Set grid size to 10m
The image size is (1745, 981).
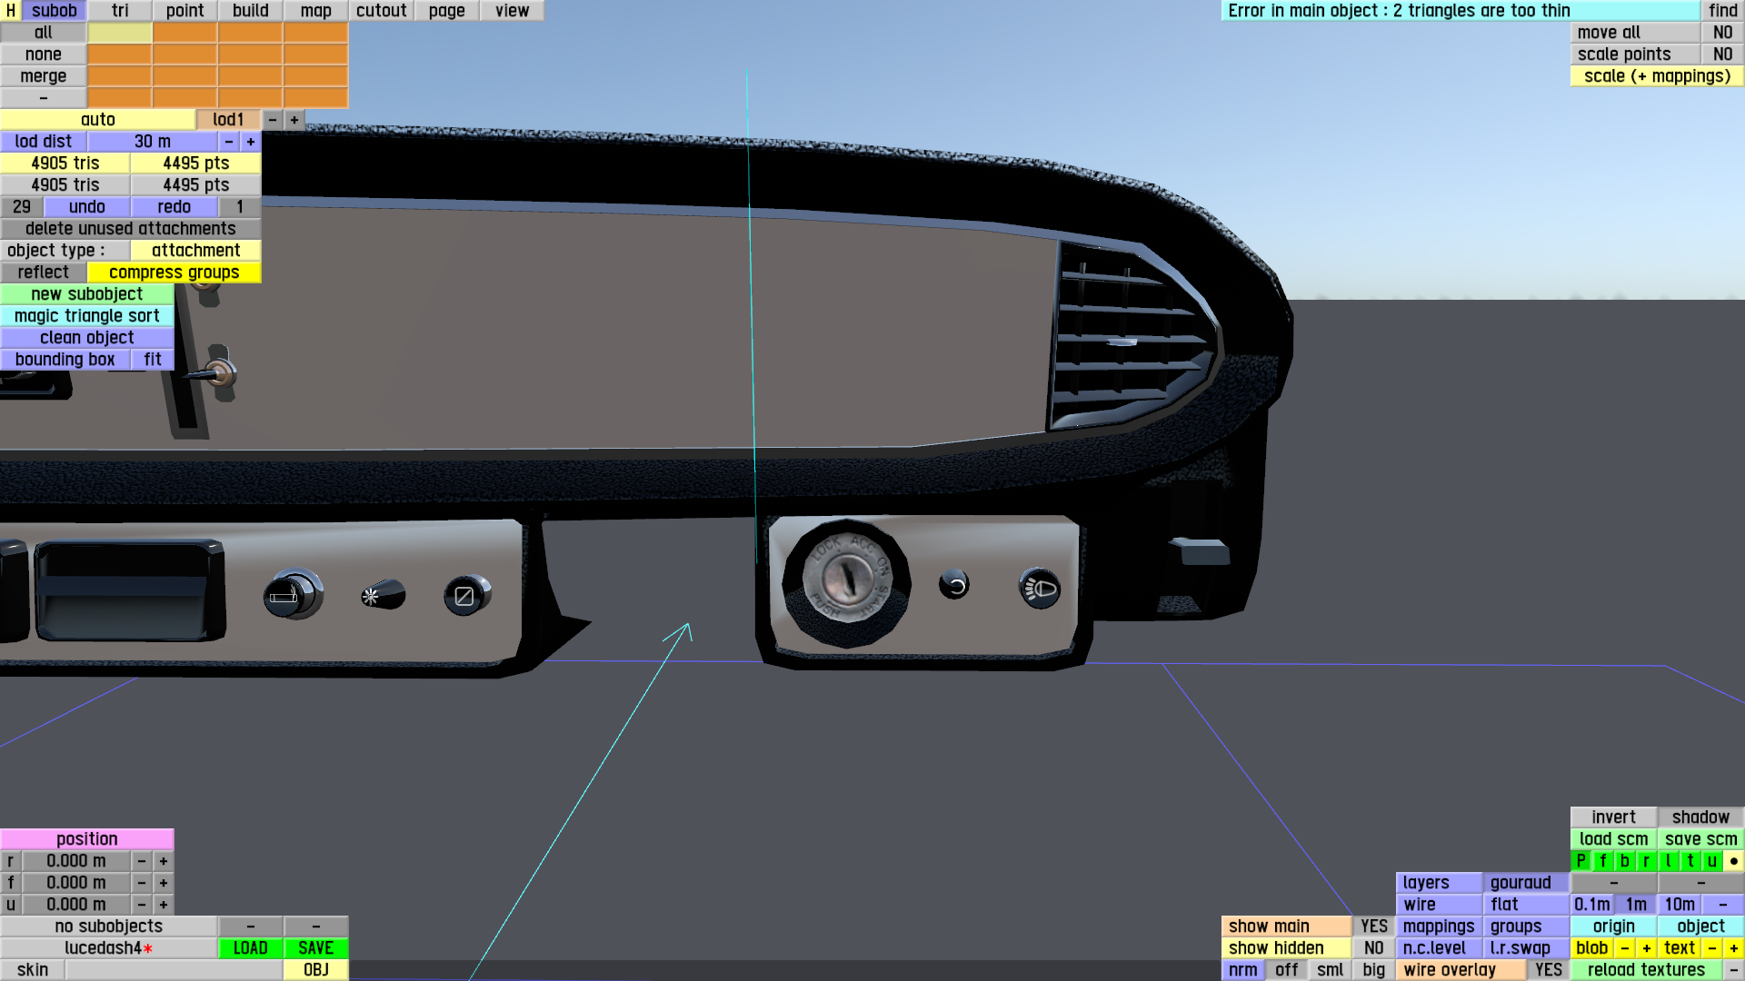click(1679, 905)
